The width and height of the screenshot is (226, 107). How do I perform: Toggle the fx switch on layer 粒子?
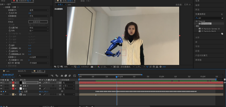point(47,83)
